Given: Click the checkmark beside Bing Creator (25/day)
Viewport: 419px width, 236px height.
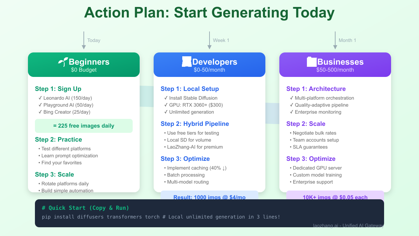Looking at the screenshot, I should [x=40, y=112].
